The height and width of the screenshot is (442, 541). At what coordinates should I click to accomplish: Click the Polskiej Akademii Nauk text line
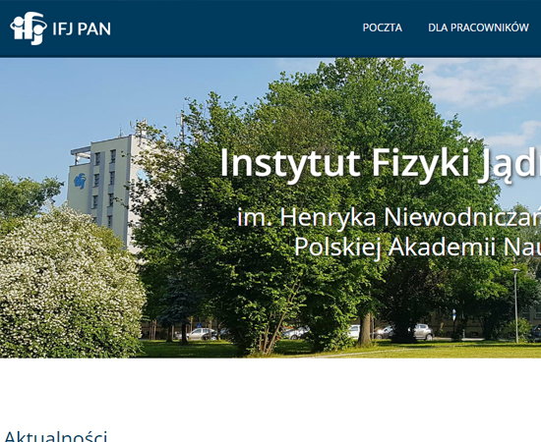[x=417, y=247]
